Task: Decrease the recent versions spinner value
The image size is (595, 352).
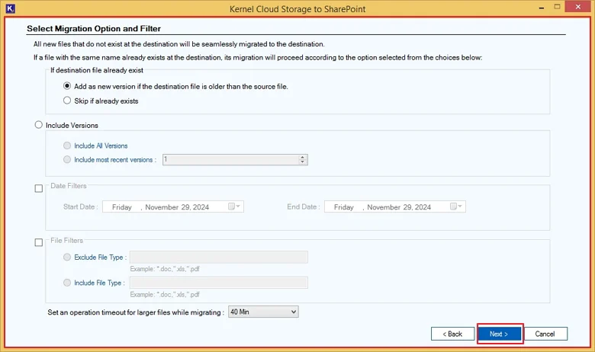Action: (302, 162)
